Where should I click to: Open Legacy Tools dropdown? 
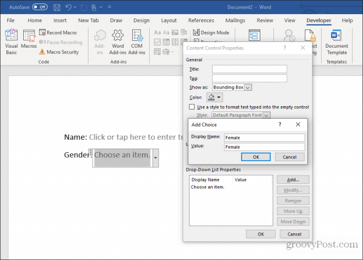pos(168,52)
